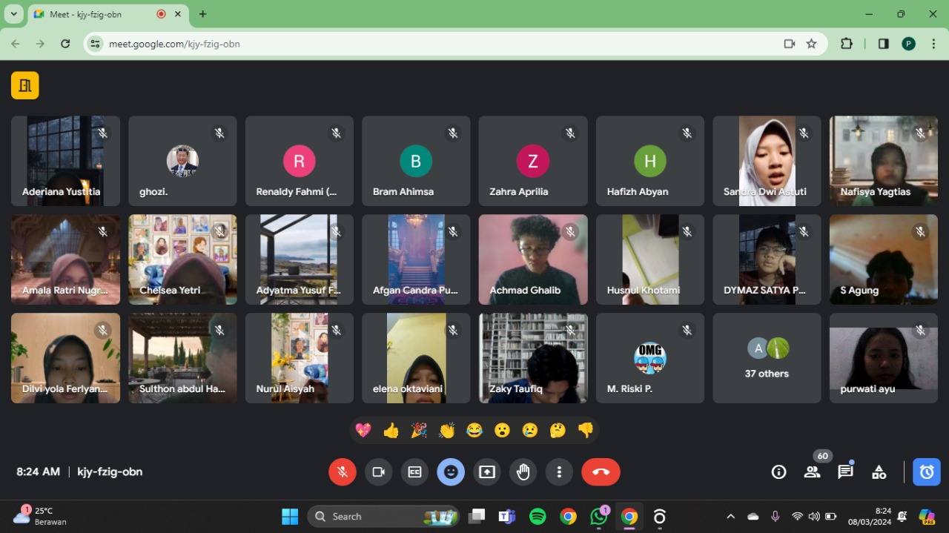The image size is (949, 533).
Task: Raise hand in the meeting
Action: (523, 472)
